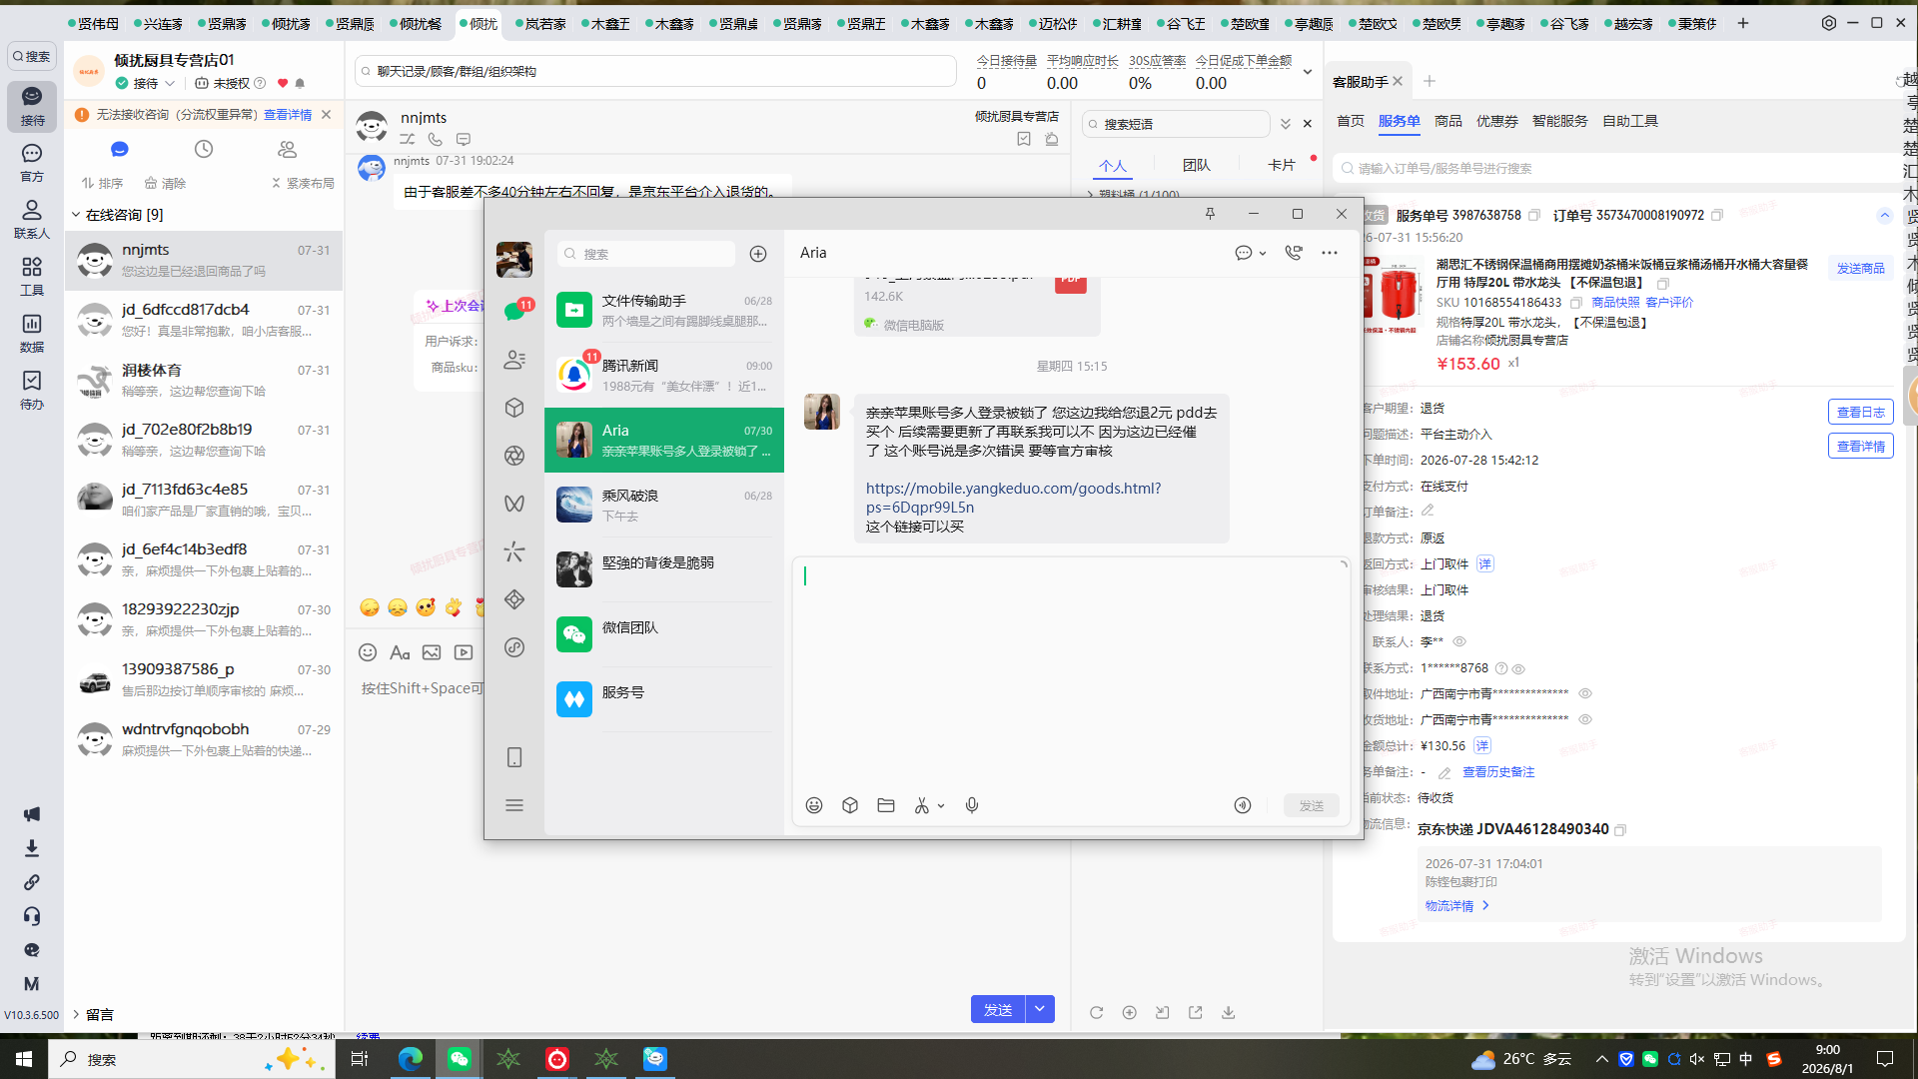
Task: Switch to 优惠券 tab
Action: [x=1496, y=121]
